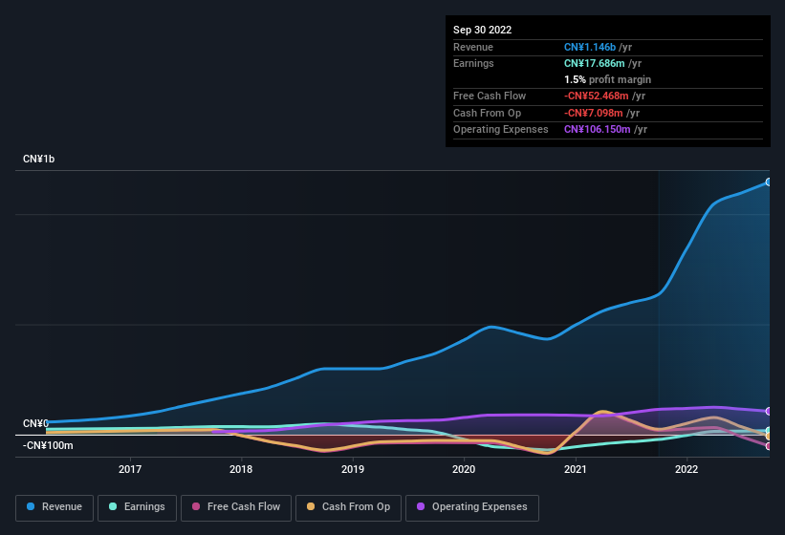
Task: Click the 2021 x-axis label
Action: [x=576, y=469]
